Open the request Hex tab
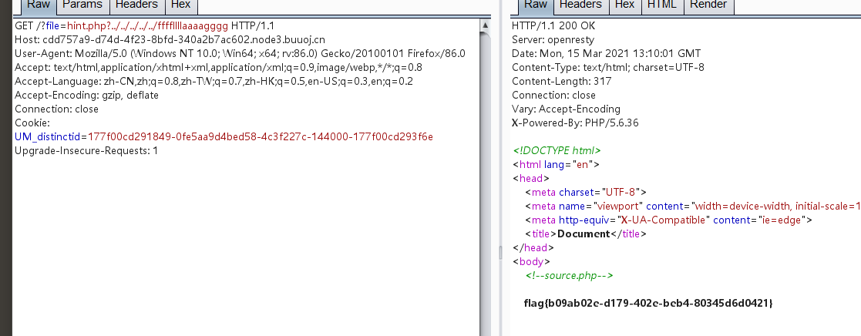The height and width of the screenshot is (336, 861). (180, 5)
